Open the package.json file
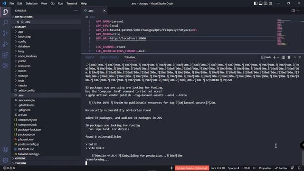Image resolution: width=304 pixels, height=171 pixels. (x=46, y=134)
